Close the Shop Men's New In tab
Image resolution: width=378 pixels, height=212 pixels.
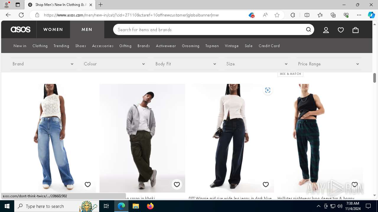91,5
